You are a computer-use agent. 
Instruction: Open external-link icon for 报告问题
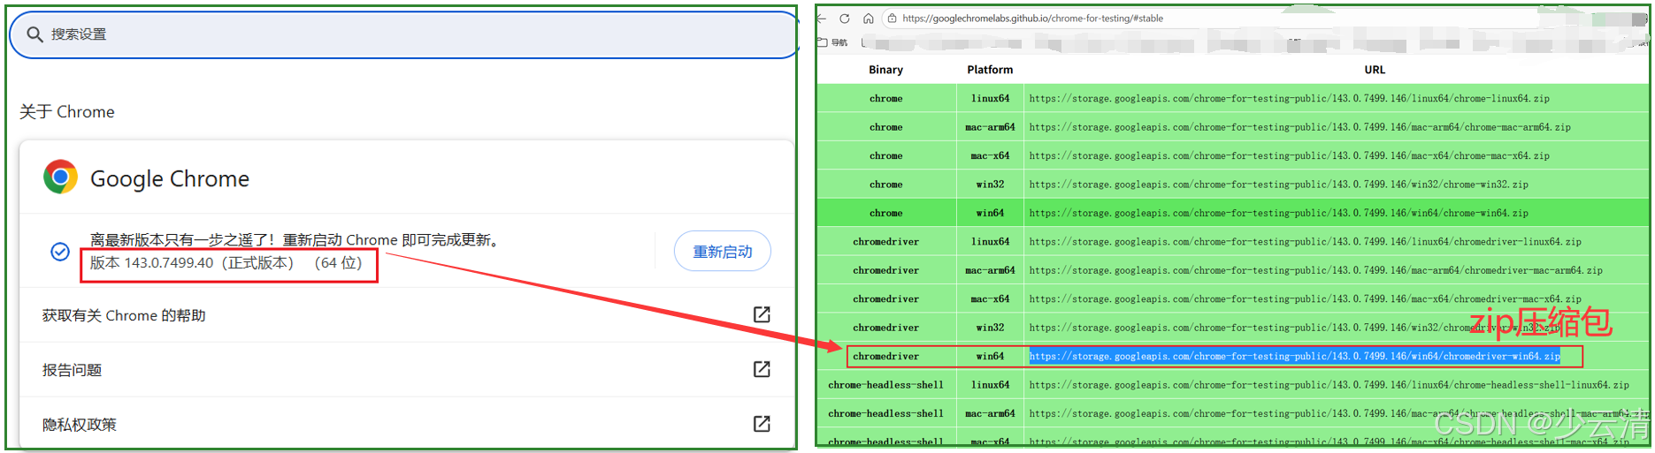[x=762, y=369]
